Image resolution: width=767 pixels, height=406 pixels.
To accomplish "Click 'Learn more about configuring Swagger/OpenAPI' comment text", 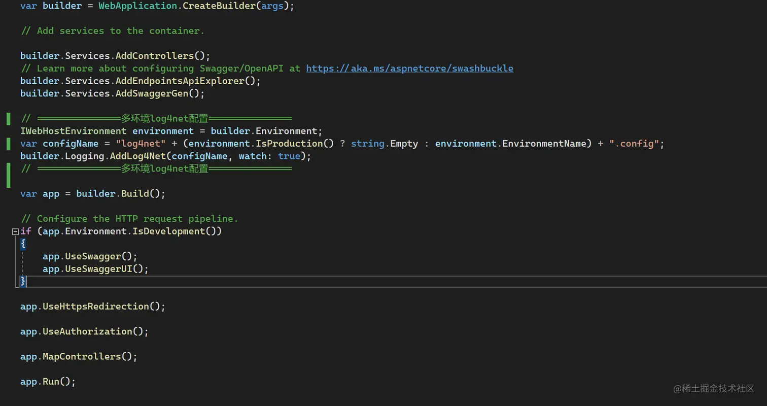I will click(x=160, y=68).
